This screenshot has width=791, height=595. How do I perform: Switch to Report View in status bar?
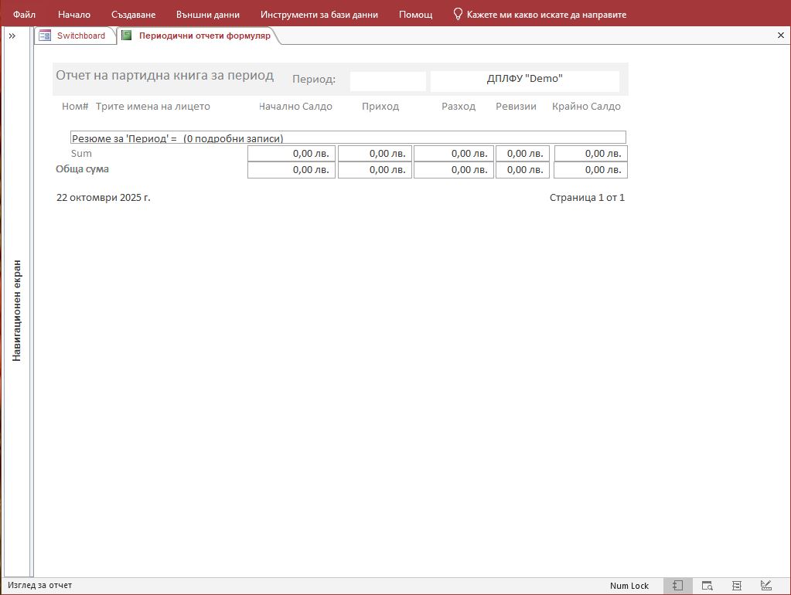677,586
